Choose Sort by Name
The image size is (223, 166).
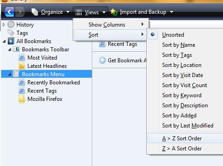point(179,45)
